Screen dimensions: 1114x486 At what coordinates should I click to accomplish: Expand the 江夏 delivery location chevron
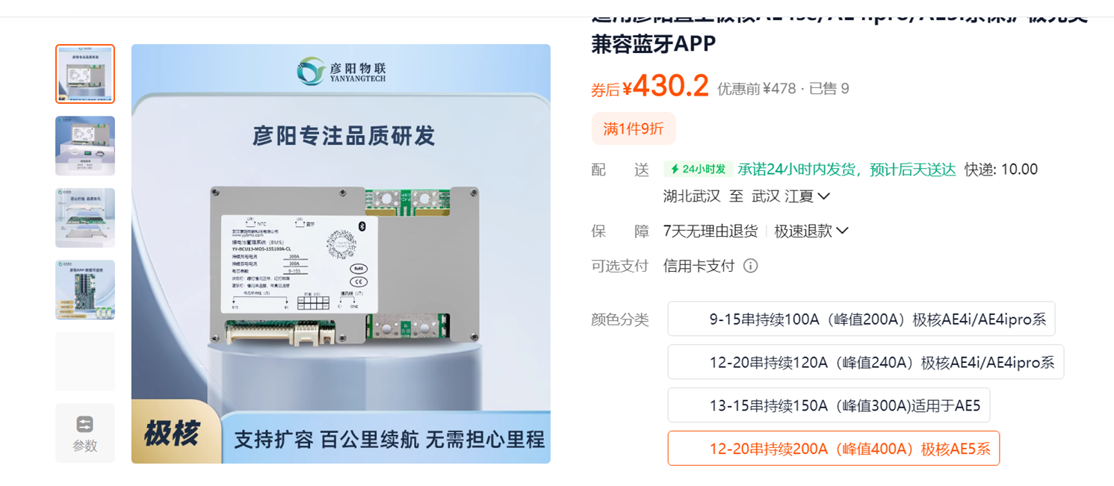tap(824, 196)
